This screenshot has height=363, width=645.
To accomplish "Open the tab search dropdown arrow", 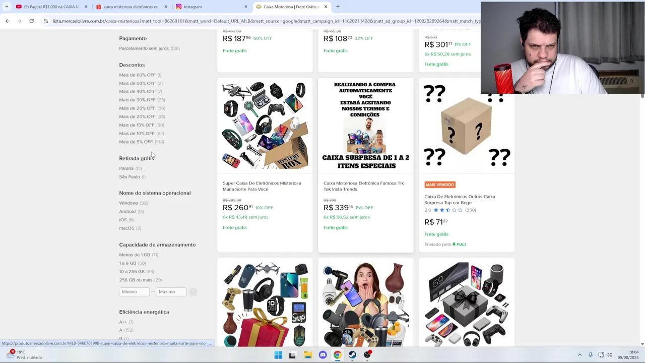I will 6,7.
